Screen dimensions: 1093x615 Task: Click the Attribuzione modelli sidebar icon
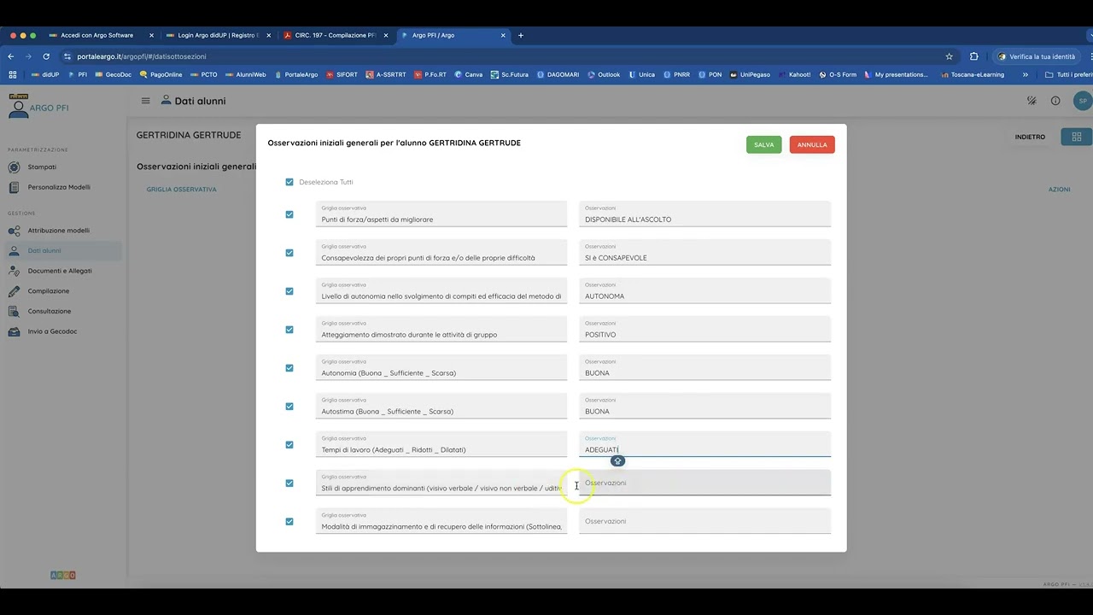click(x=14, y=231)
